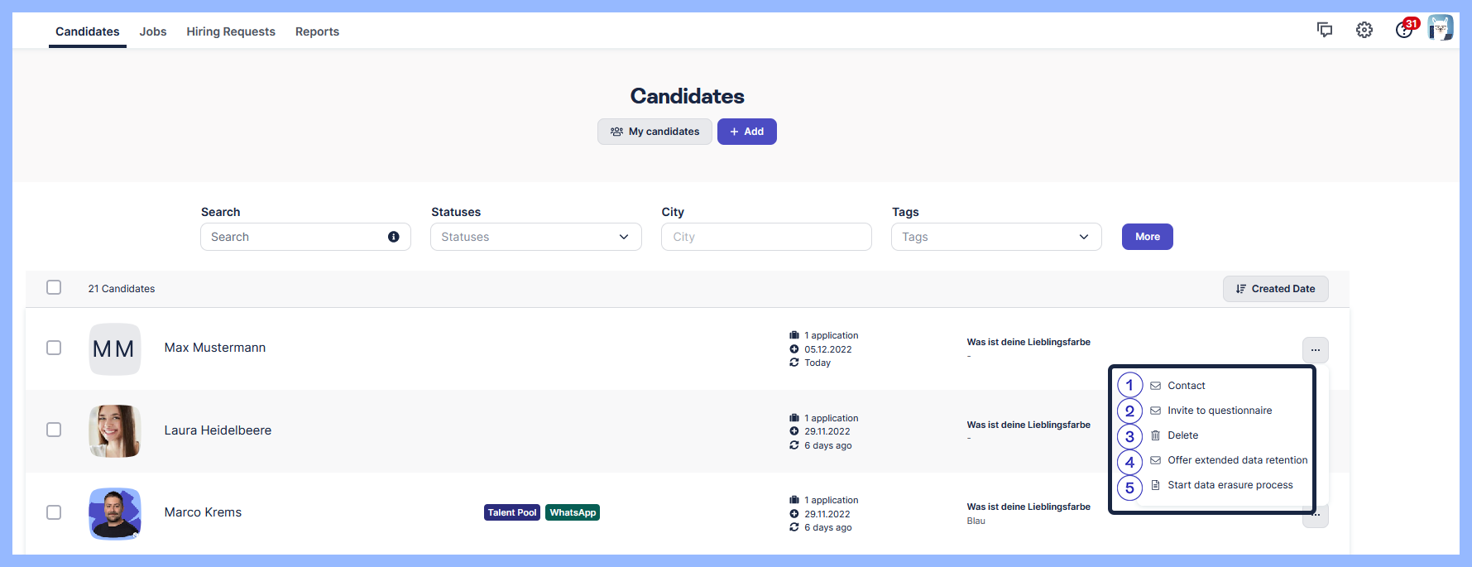Image resolution: width=1472 pixels, height=567 pixels.
Task: Open the Created Date sort option
Action: (x=1275, y=289)
